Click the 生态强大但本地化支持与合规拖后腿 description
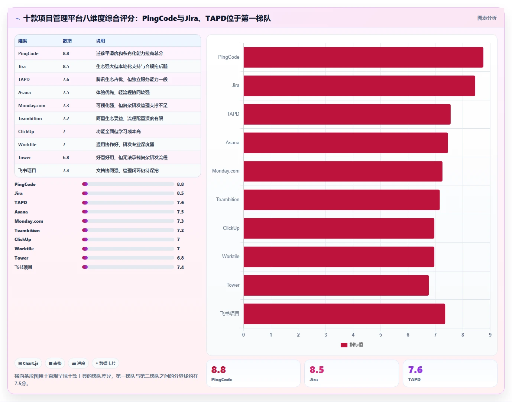Viewport: 512px width, 402px height. (132, 67)
